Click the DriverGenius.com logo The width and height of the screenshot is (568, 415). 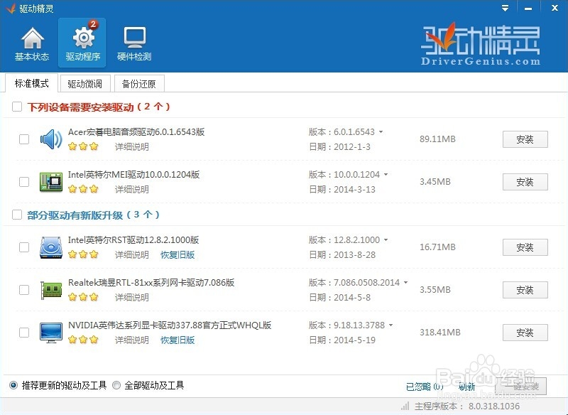481,43
